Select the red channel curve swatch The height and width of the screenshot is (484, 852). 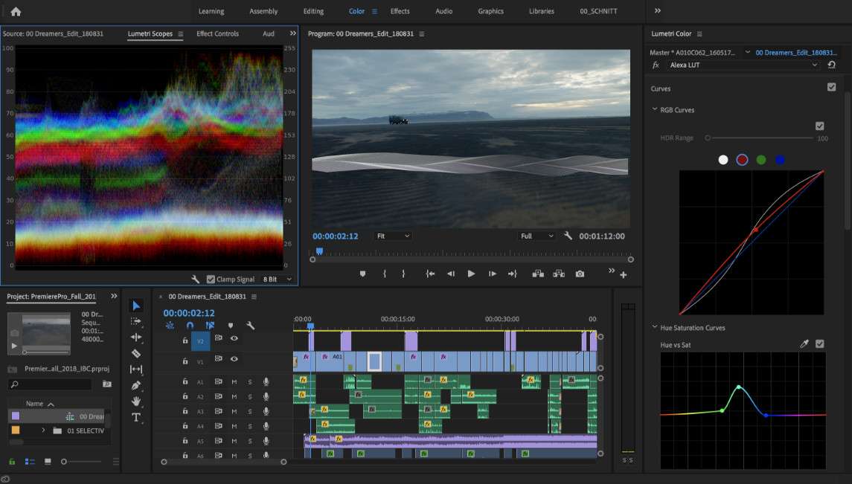coord(741,159)
